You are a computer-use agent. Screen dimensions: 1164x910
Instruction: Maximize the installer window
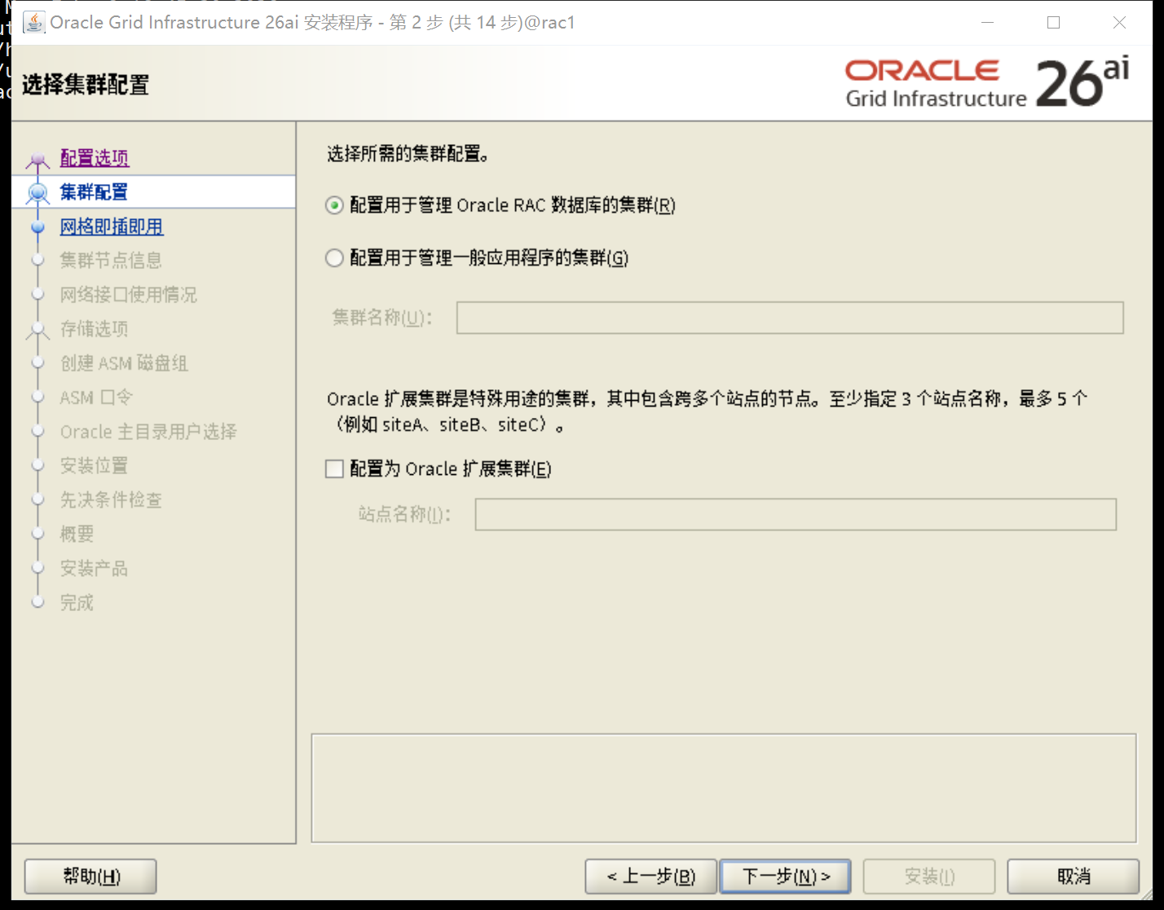tap(1053, 22)
